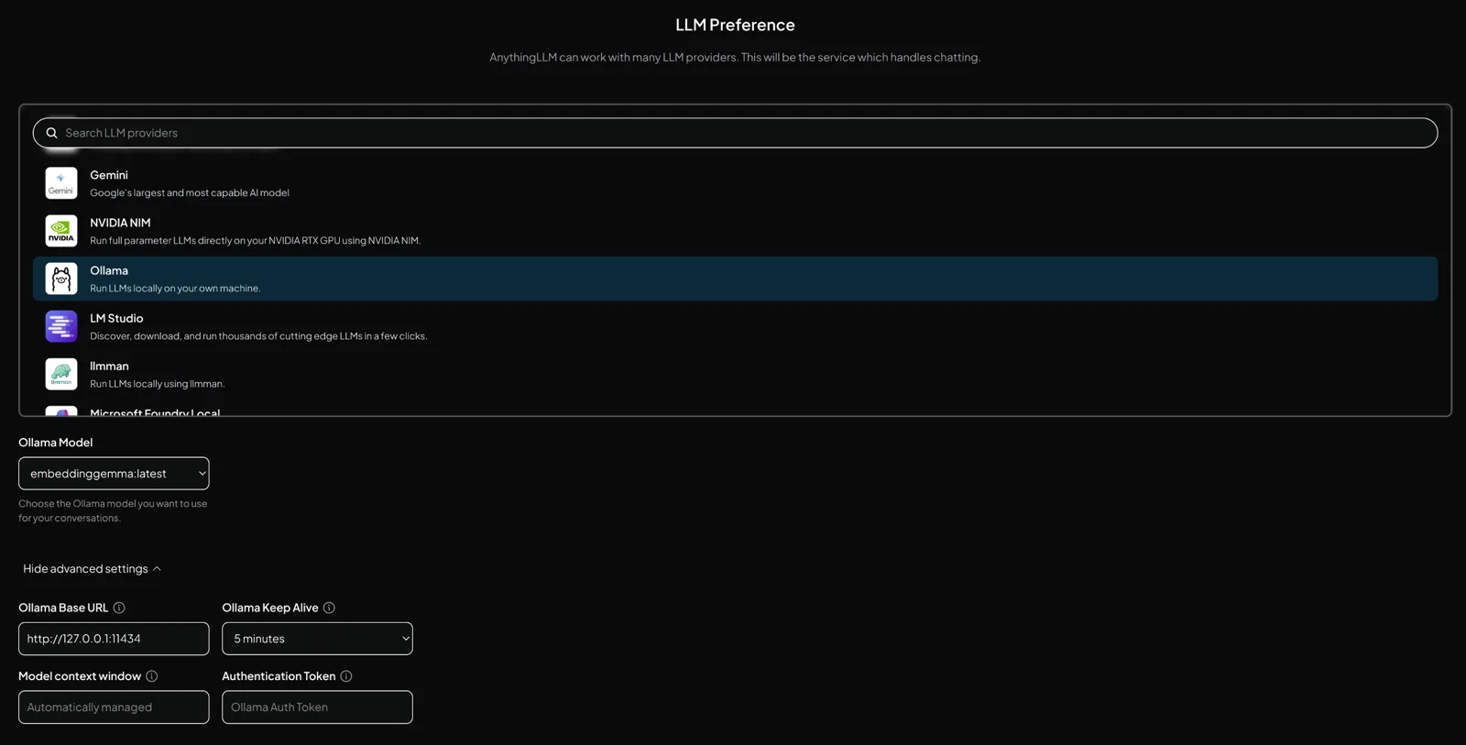Open the Ollama Model dropdown

(114, 474)
